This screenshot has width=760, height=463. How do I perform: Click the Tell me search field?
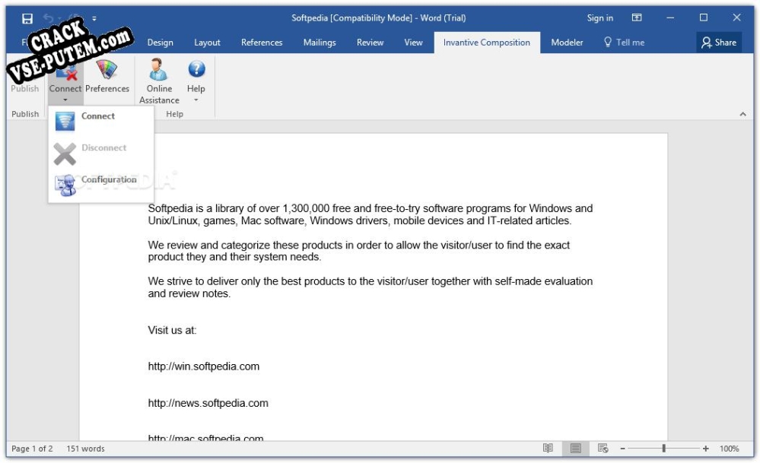[625, 43]
